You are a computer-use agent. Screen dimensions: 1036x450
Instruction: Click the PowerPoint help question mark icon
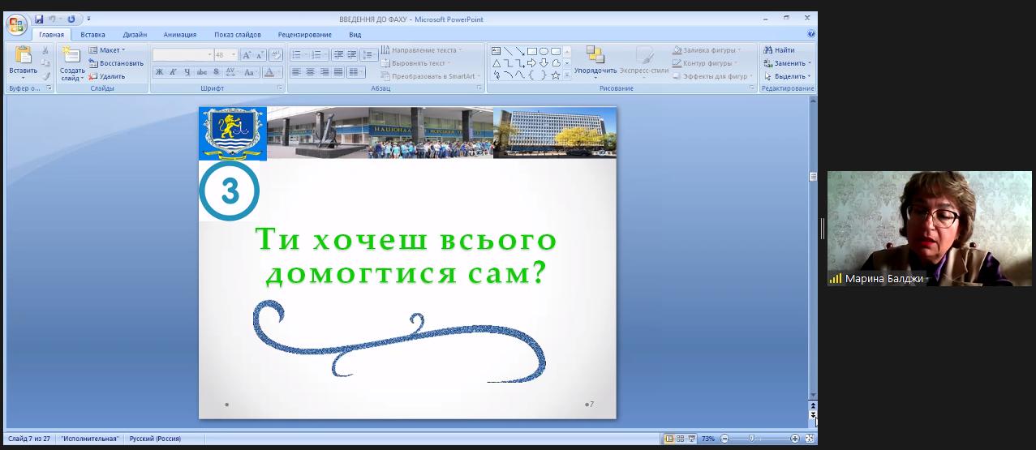(811, 34)
